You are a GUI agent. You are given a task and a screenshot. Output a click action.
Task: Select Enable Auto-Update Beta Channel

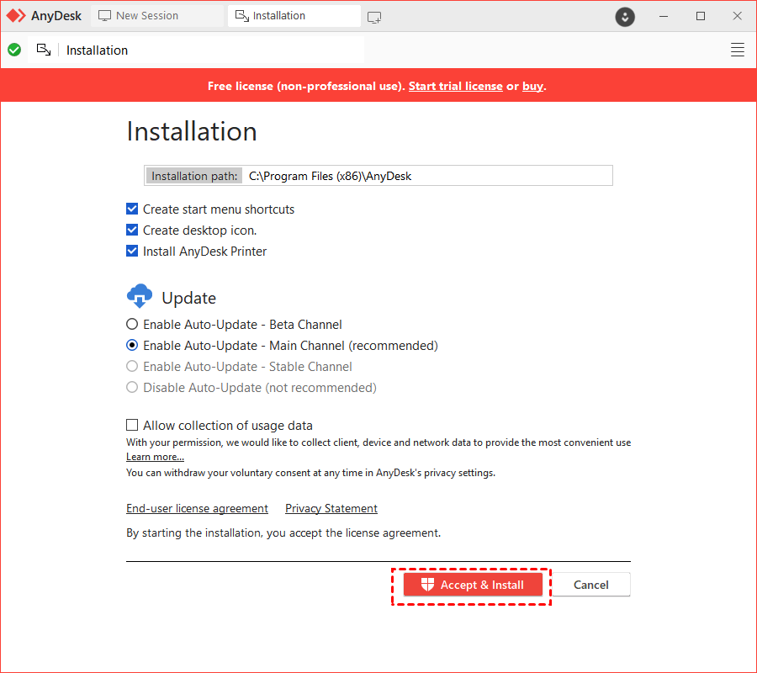pyautogui.click(x=132, y=324)
